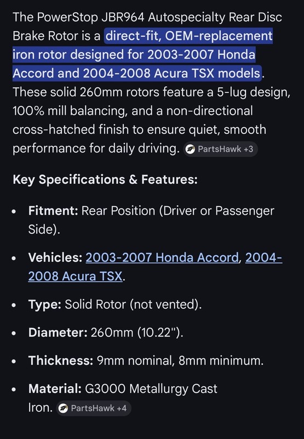
Task: Click the G3000 Metallurgy Cast text
Action: (151, 389)
